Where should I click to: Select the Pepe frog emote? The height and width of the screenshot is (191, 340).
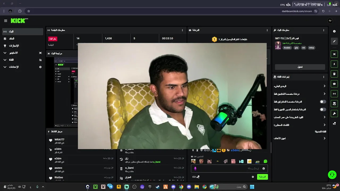(x=257, y=161)
